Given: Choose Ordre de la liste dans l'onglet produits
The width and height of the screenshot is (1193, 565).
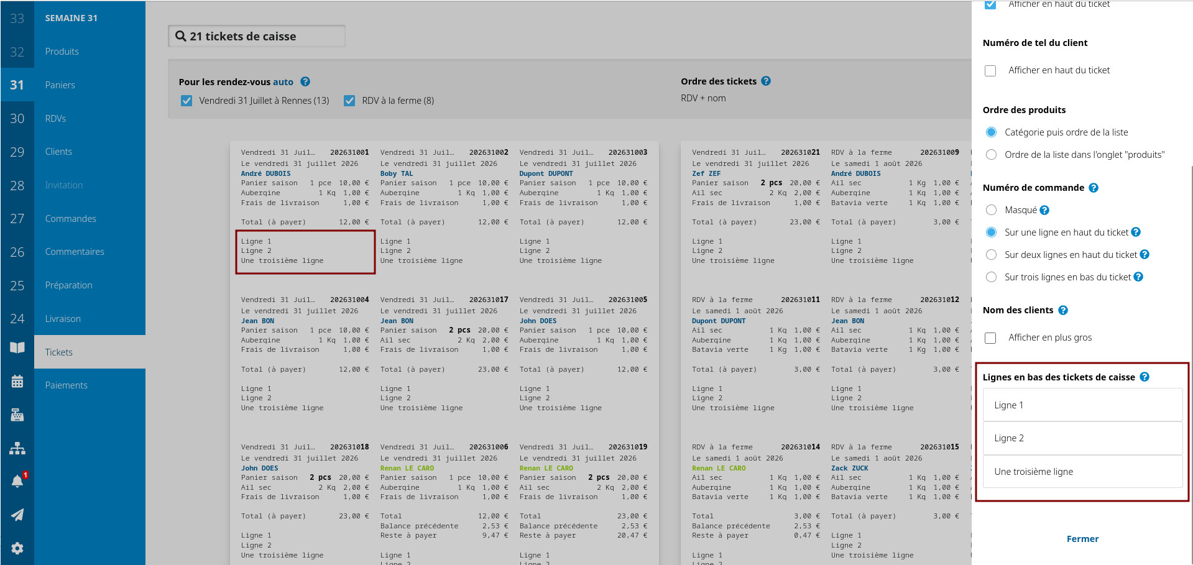Looking at the screenshot, I should pyautogui.click(x=991, y=155).
